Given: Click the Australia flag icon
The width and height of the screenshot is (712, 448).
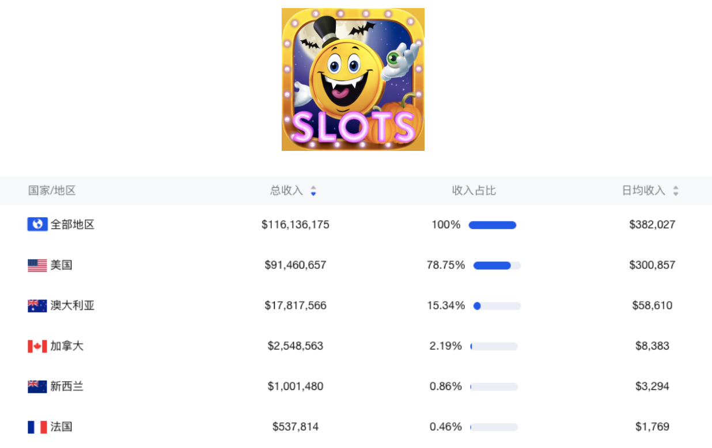Looking at the screenshot, I should (x=37, y=306).
